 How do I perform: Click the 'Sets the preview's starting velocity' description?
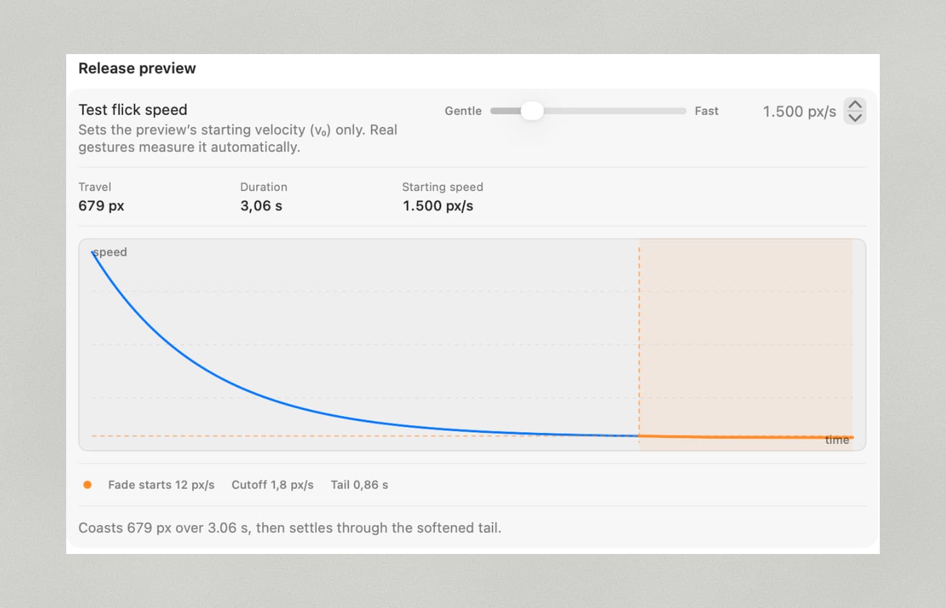pos(238,138)
